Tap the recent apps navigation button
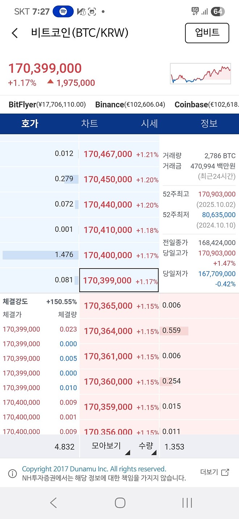Image resolution: width=239 pixels, height=519 pixels. point(186,503)
